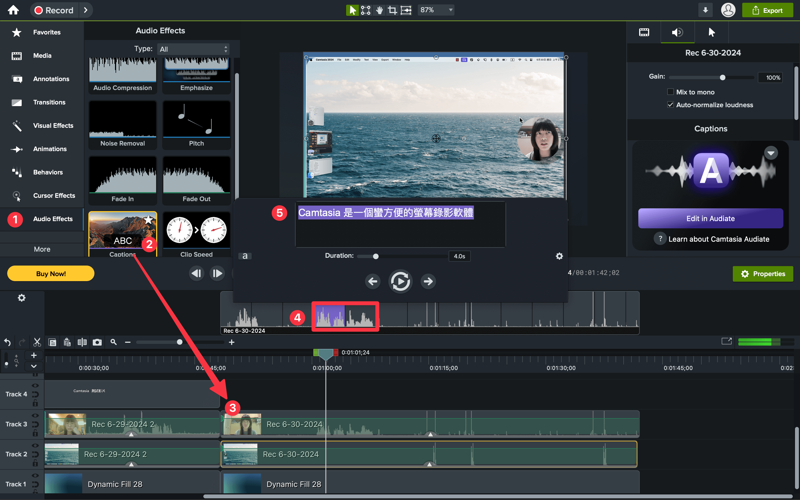Viewport: 800px width, 500px height.
Task: Expand More tools in sidebar
Action: 42,249
